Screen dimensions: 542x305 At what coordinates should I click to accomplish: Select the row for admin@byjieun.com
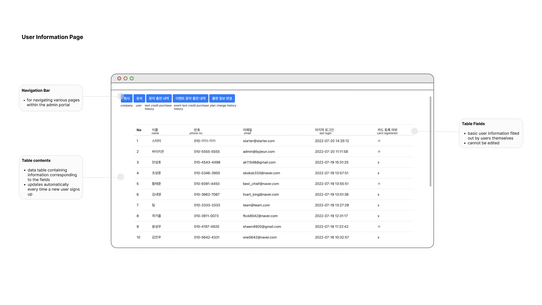[x=259, y=152]
